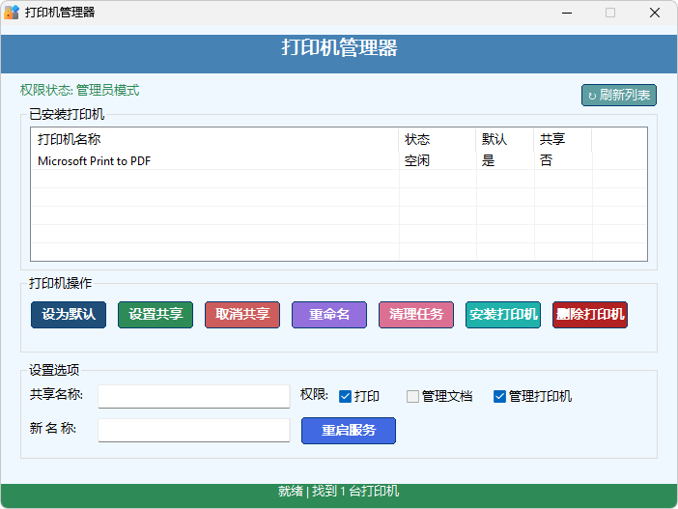
Task: Enable the 管理文档 checkbox
Action: point(412,396)
